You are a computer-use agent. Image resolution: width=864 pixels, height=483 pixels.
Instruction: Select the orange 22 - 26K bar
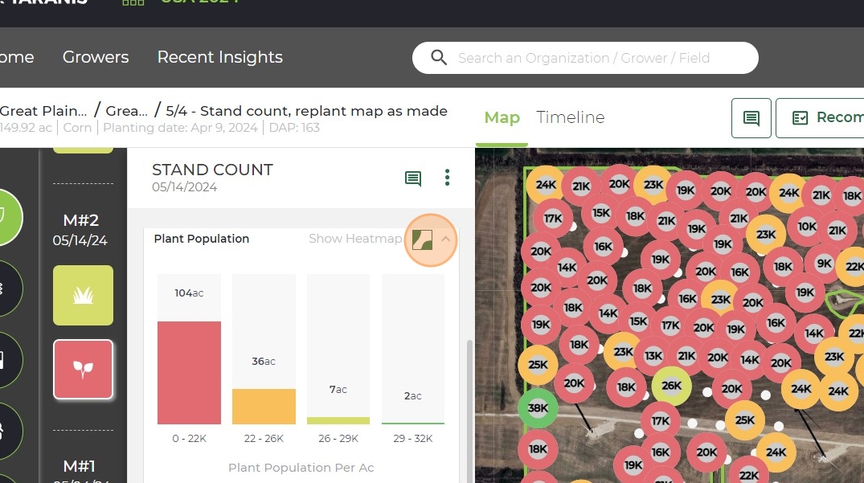click(x=264, y=407)
